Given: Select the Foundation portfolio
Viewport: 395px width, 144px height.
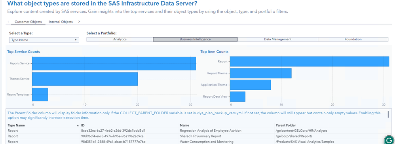Looking at the screenshot, I should [353, 39].
